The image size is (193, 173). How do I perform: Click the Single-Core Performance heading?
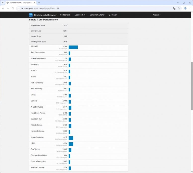(43, 20)
